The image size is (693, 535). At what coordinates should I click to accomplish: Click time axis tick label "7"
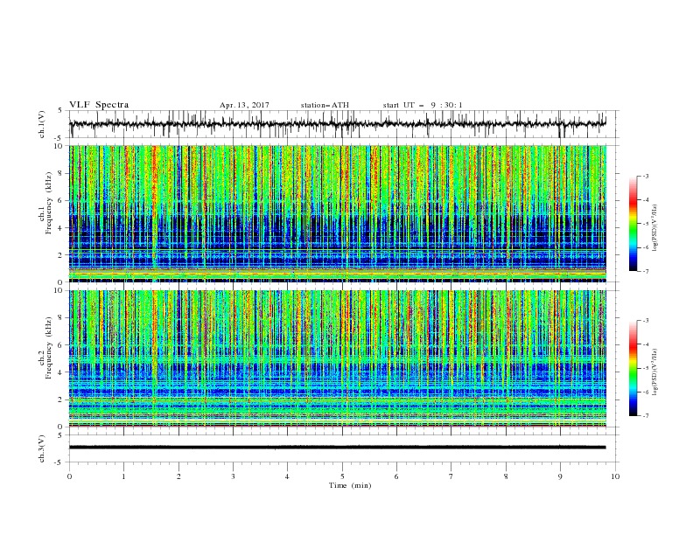click(x=451, y=476)
